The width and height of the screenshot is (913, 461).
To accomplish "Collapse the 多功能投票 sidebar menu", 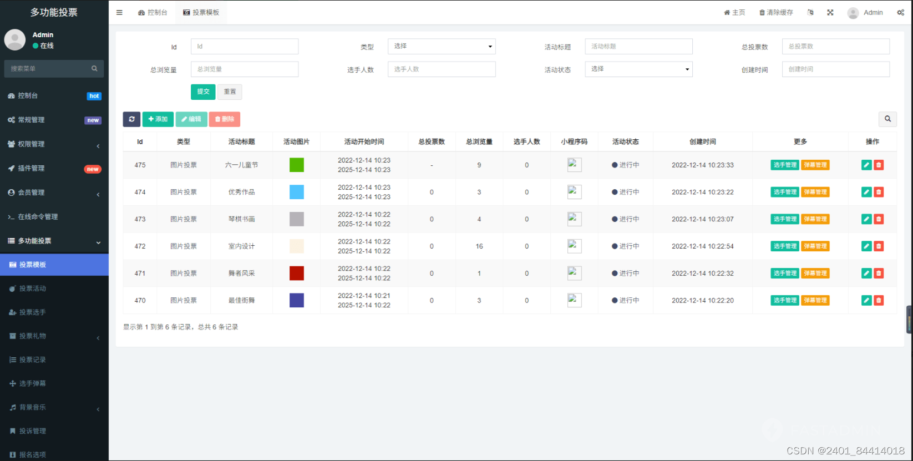I will [x=54, y=241].
